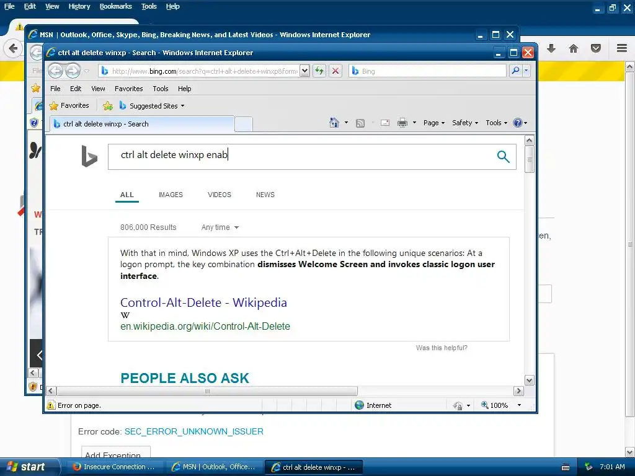This screenshot has width=635, height=476.
Task: Open the zoom level dropdown arrow
Action: 519,405
